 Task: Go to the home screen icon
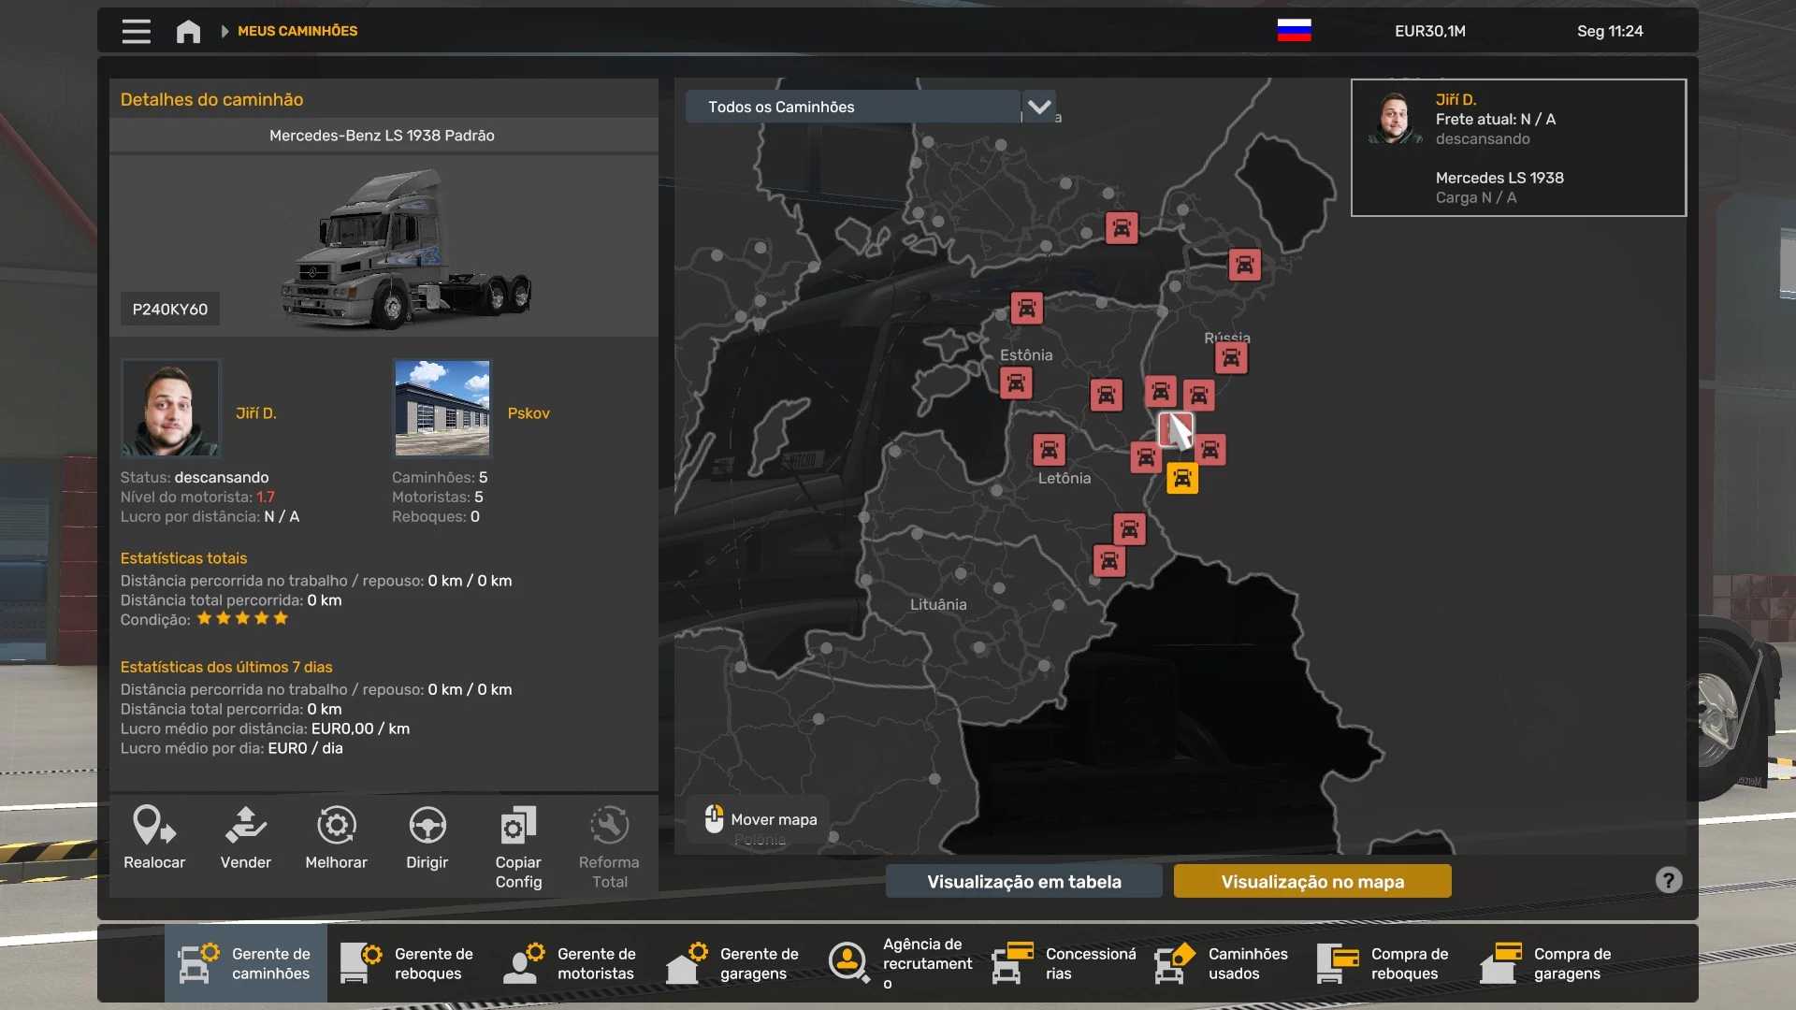pyautogui.click(x=188, y=31)
